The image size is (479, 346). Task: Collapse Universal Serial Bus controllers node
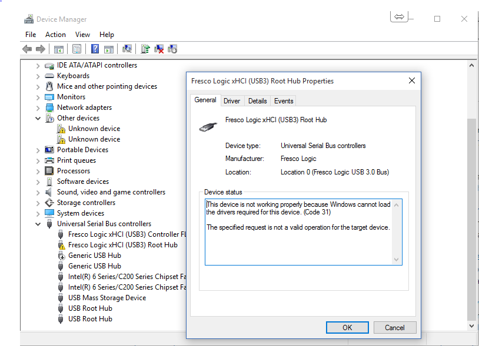pos(38,224)
